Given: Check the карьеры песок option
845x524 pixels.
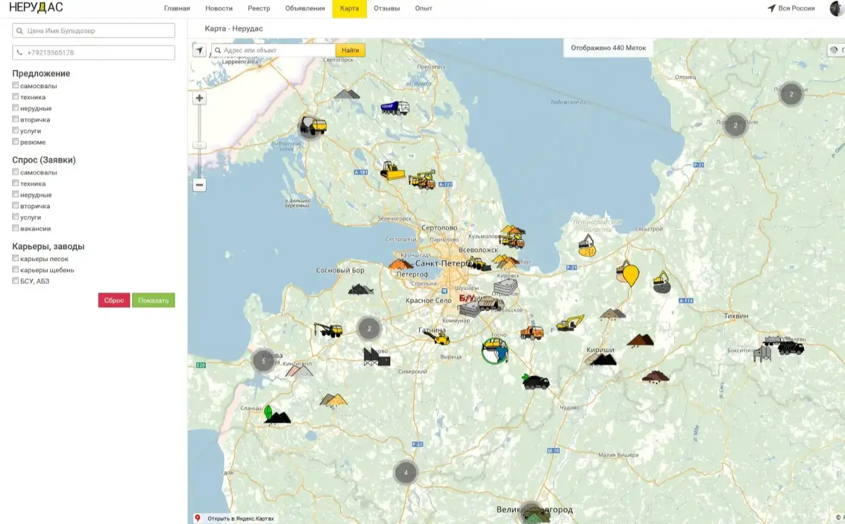Looking at the screenshot, I should [x=16, y=258].
